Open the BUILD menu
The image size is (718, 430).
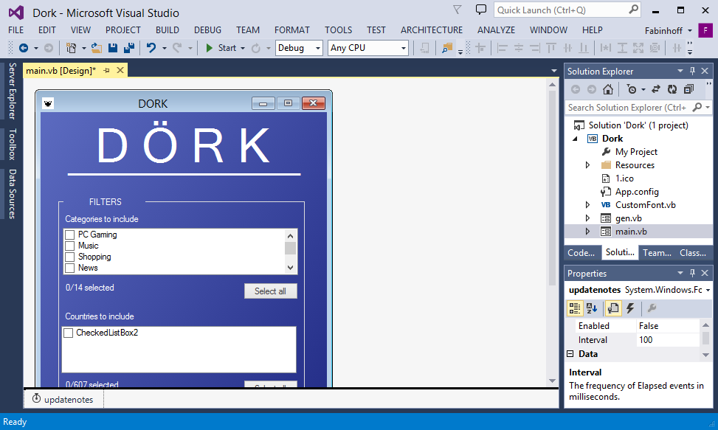coord(167,30)
